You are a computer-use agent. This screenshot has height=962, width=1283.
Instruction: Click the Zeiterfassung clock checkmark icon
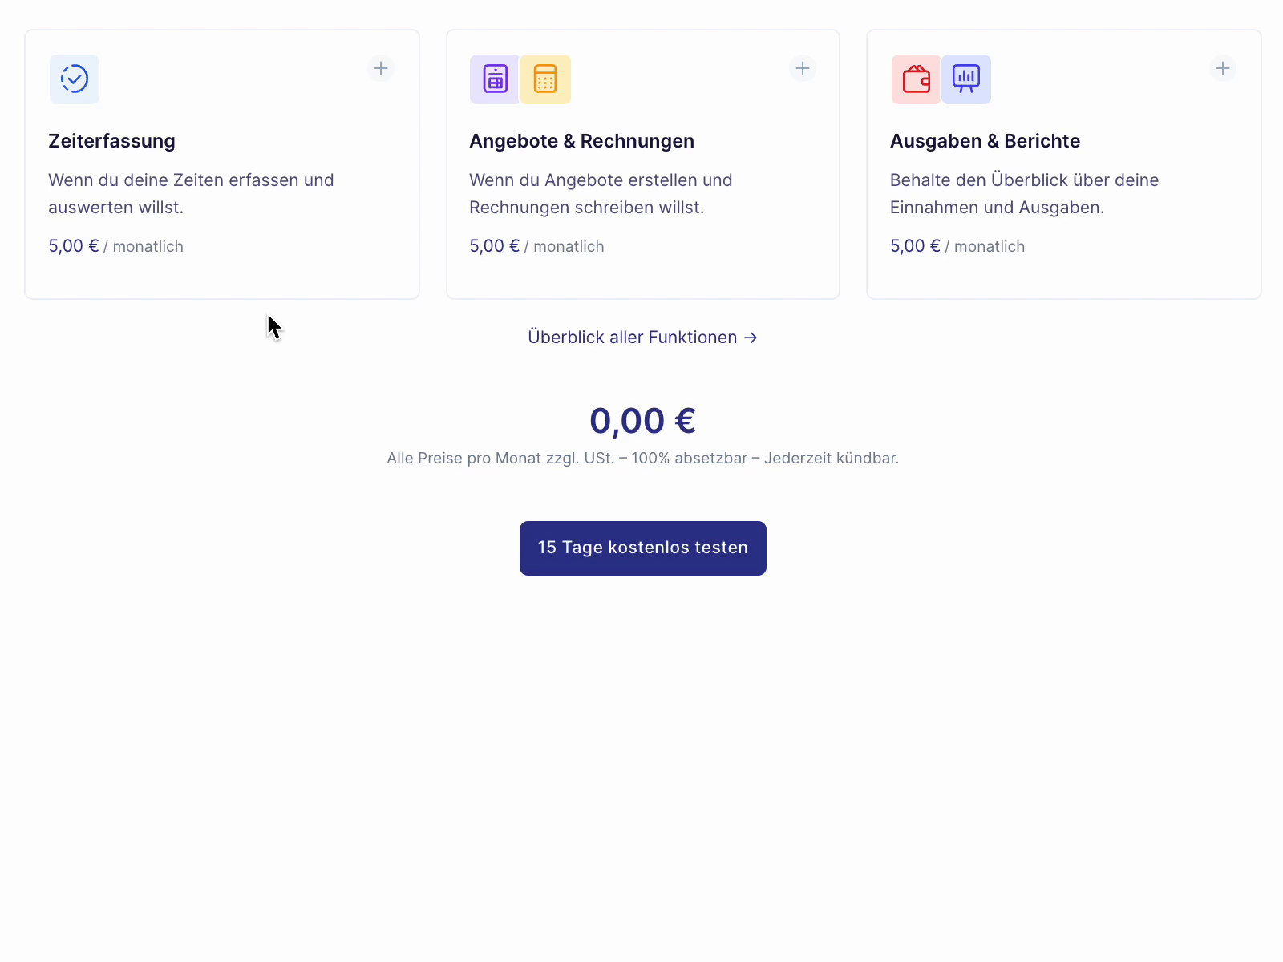coord(75,79)
